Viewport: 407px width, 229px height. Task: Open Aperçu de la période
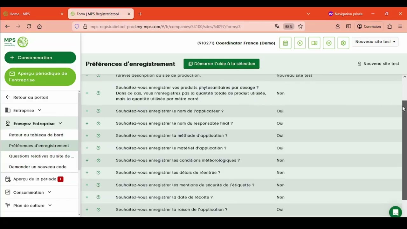click(34, 179)
